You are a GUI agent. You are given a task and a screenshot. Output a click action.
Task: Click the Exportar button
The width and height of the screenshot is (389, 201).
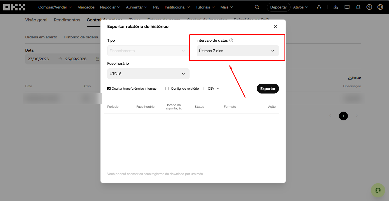(x=268, y=89)
